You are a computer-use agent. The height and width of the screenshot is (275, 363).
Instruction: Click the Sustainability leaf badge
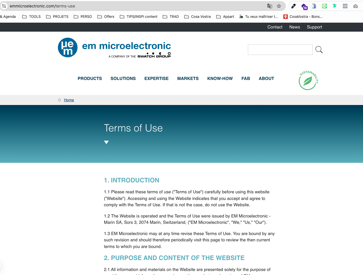click(x=308, y=80)
